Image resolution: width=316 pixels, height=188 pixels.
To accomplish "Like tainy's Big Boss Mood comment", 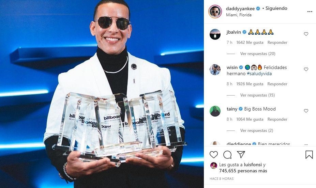I will coord(306,111).
